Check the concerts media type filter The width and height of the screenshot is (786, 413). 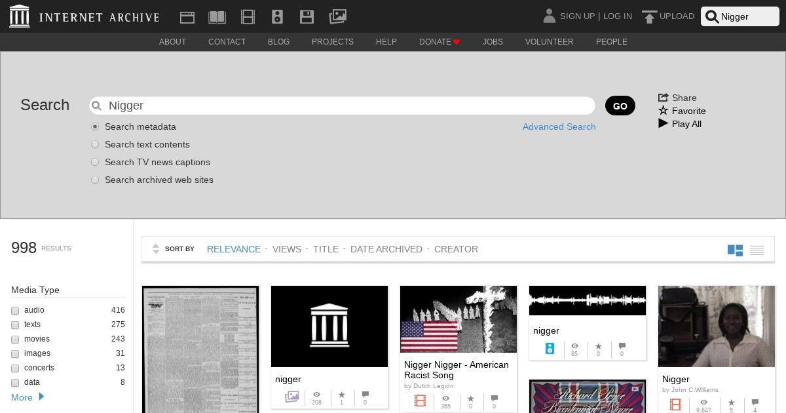[15, 368]
